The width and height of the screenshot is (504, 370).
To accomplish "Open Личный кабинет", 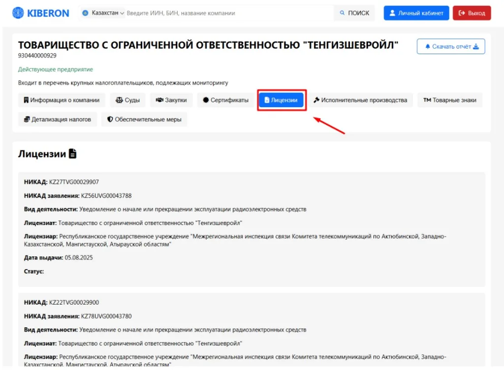I will point(416,13).
